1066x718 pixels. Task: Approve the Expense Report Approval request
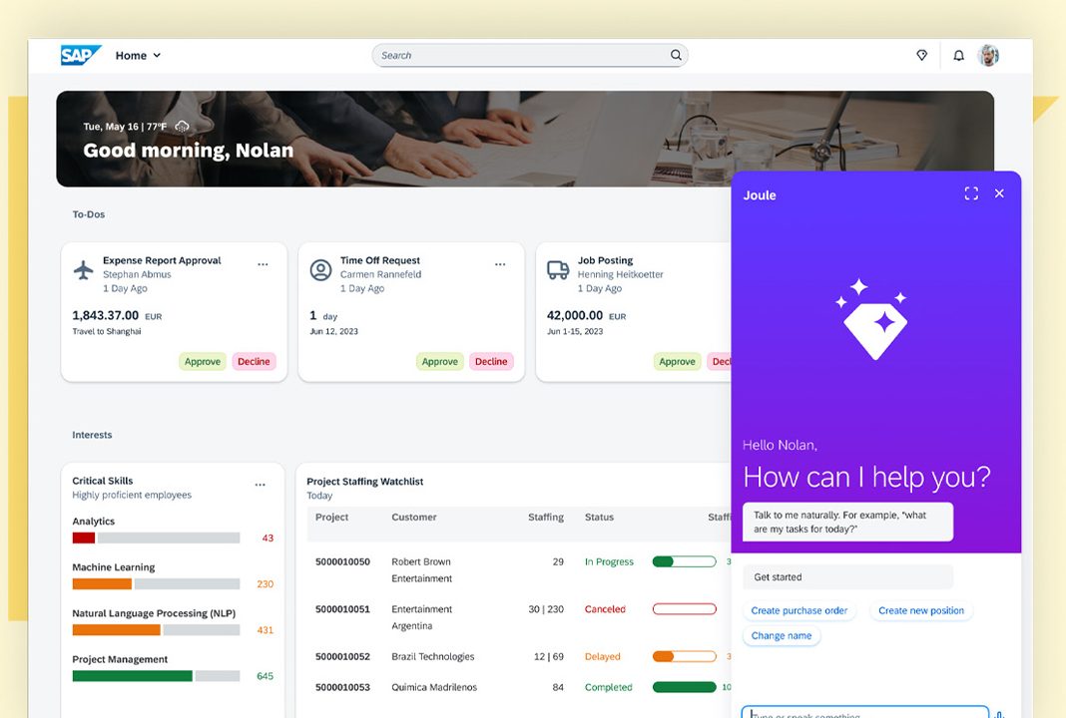click(x=203, y=361)
